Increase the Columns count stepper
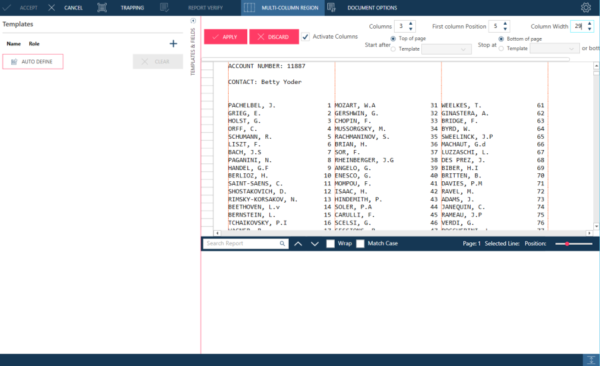The image size is (600, 366). 411,23
